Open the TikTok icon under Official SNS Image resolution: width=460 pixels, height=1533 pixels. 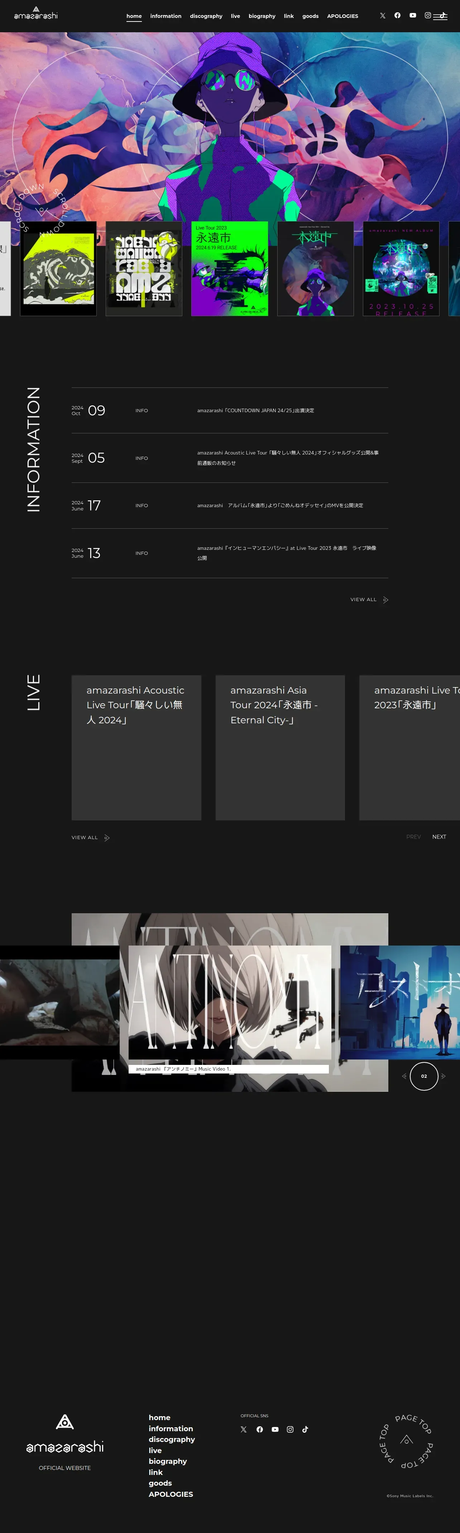tap(305, 1429)
